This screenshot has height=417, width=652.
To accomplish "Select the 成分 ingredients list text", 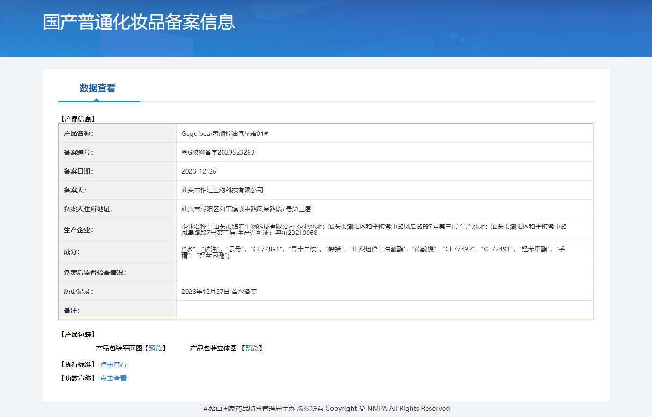I will pos(373,252).
